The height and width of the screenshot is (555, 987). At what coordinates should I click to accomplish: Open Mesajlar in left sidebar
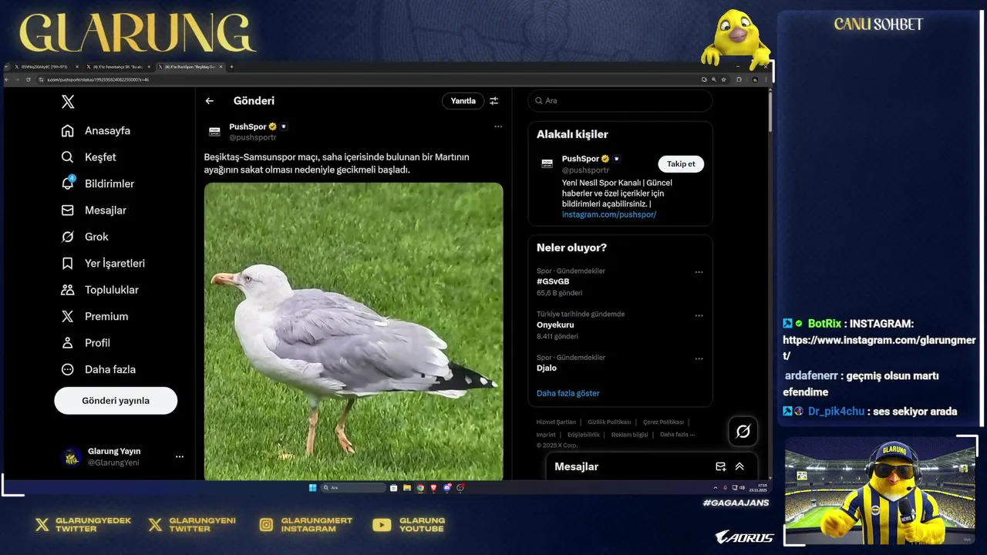click(93, 210)
